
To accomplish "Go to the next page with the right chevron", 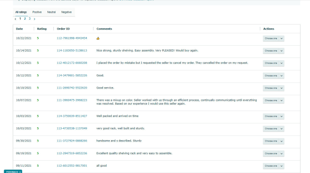I will tap(34, 19).
